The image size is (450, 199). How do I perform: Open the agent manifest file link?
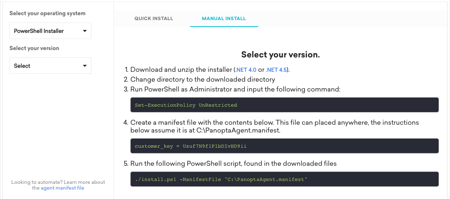tap(62, 188)
